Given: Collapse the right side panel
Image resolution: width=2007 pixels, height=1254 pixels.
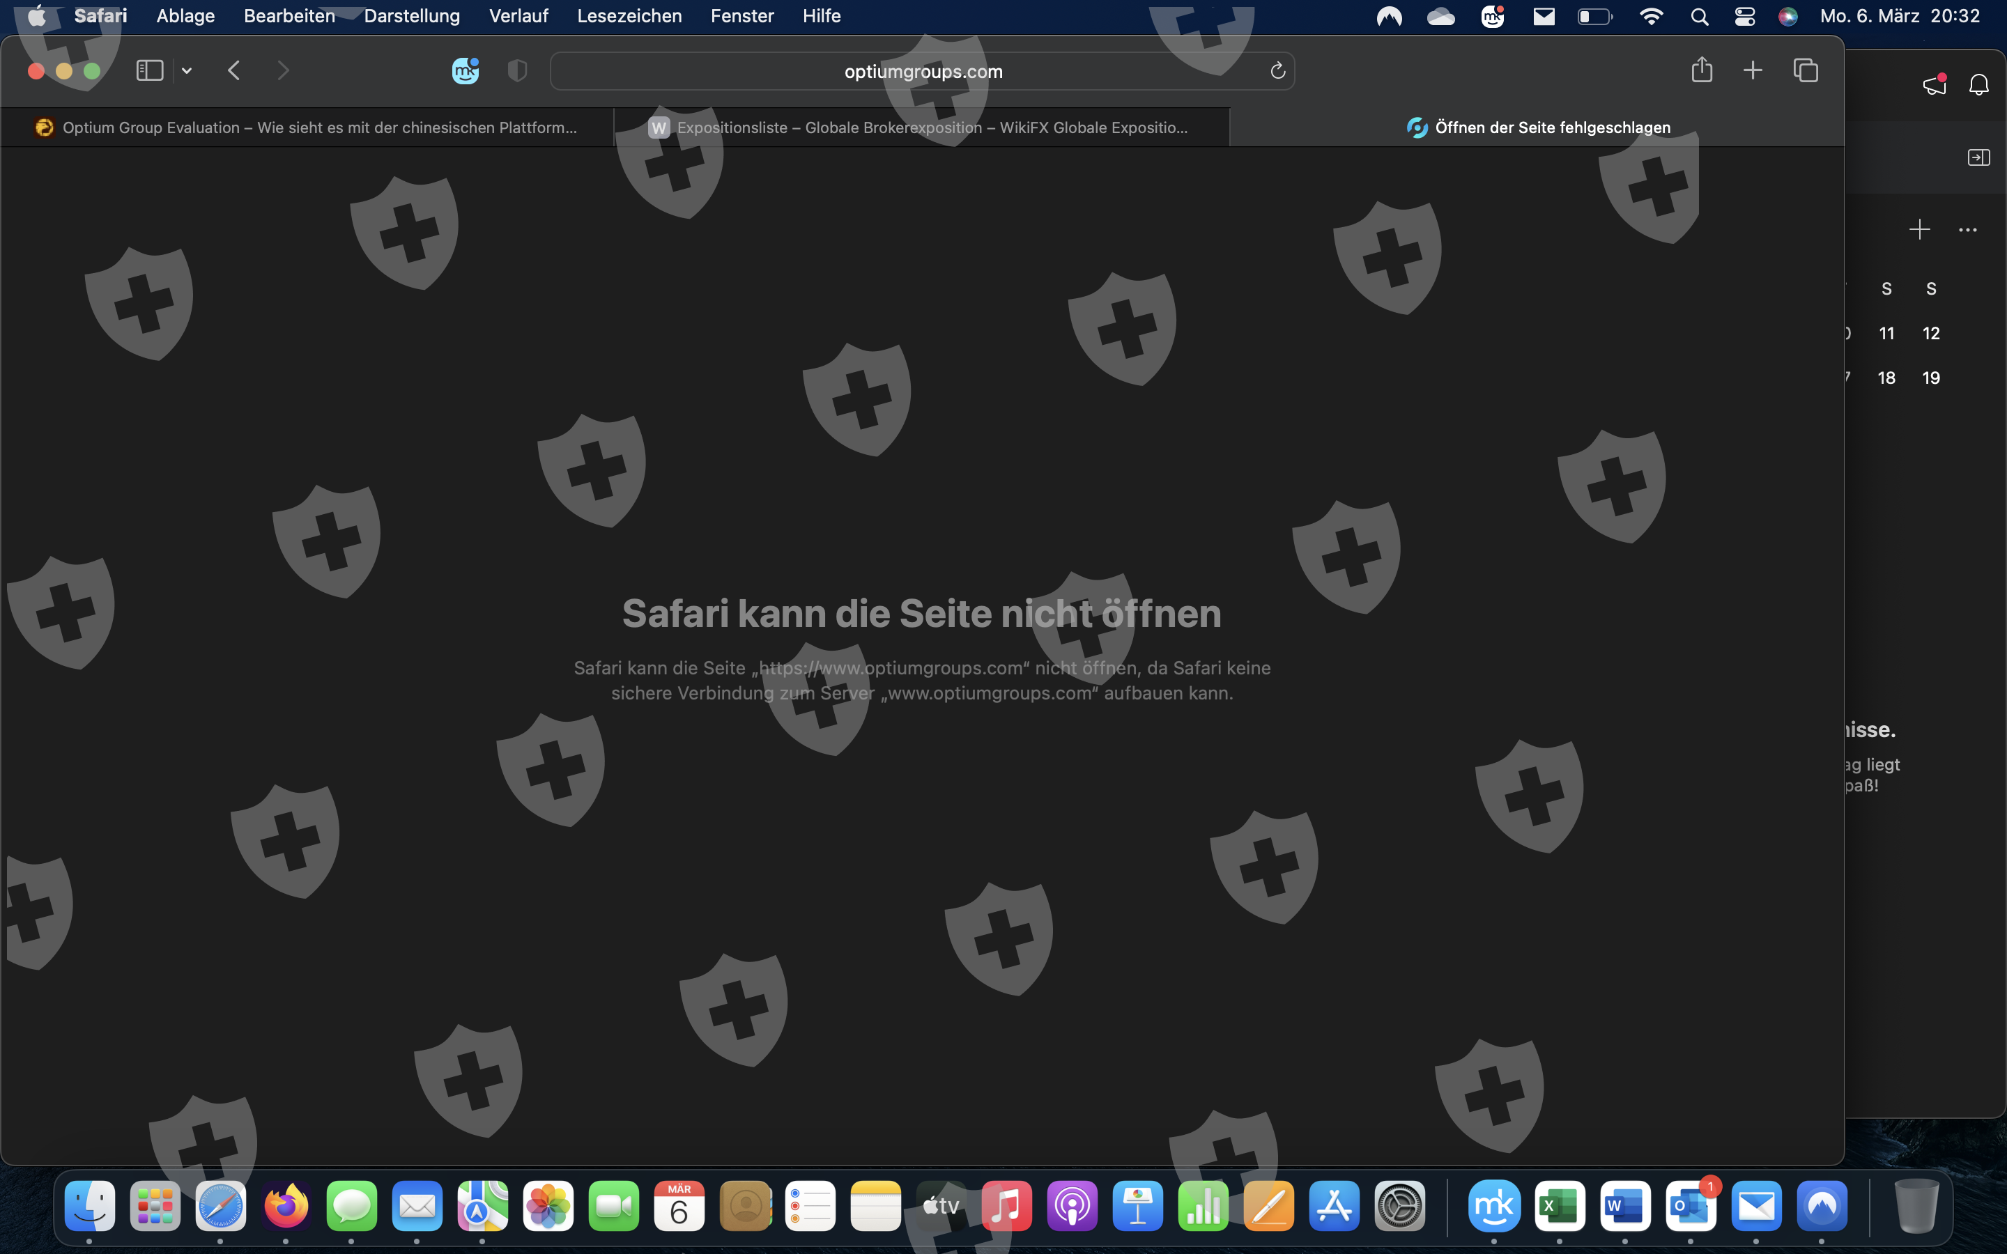Looking at the screenshot, I should pyautogui.click(x=1978, y=157).
